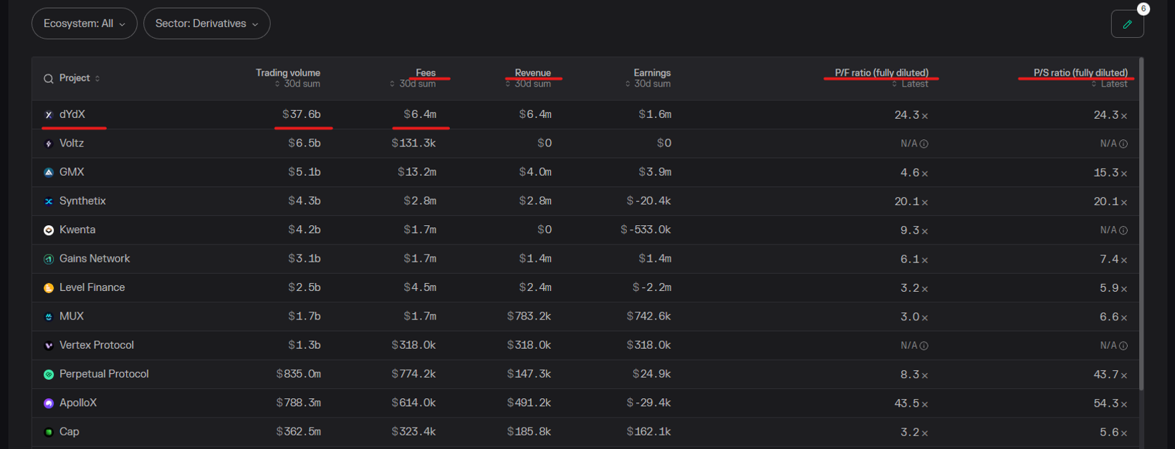The width and height of the screenshot is (1175, 449).
Task: Sort by Revenue column header
Action: pos(528,78)
